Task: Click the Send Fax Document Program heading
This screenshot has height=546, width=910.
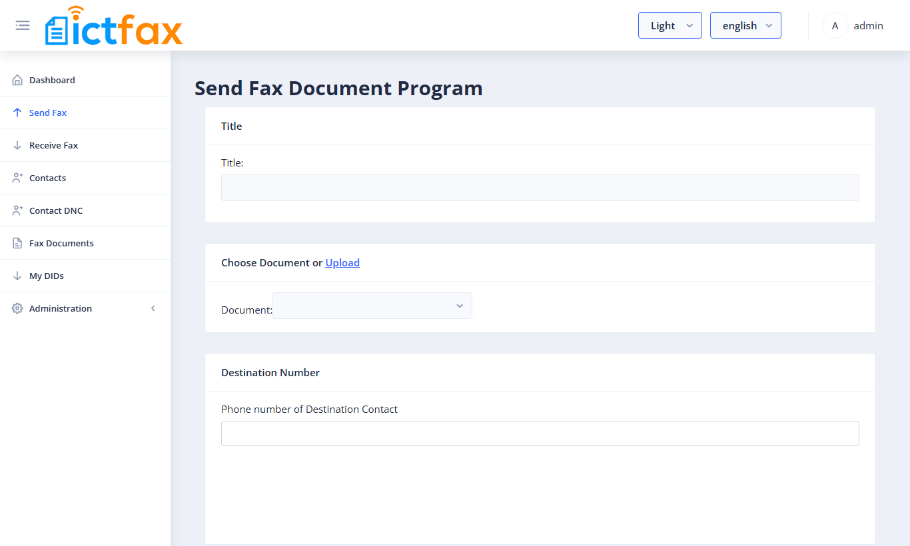Action: pyautogui.click(x=338, y=88)
